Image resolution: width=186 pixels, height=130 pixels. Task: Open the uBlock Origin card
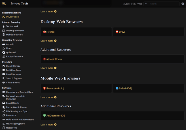[x=113, y=59]
